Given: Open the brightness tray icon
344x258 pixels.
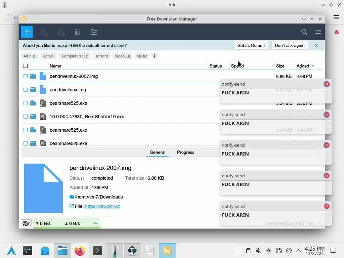Looking at the screenshot, I should point(268,251).
